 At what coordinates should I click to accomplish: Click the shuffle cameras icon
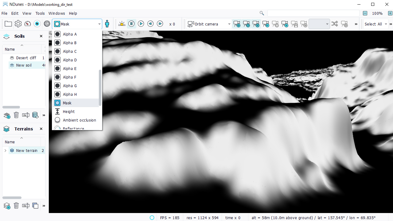coord(335,24)
